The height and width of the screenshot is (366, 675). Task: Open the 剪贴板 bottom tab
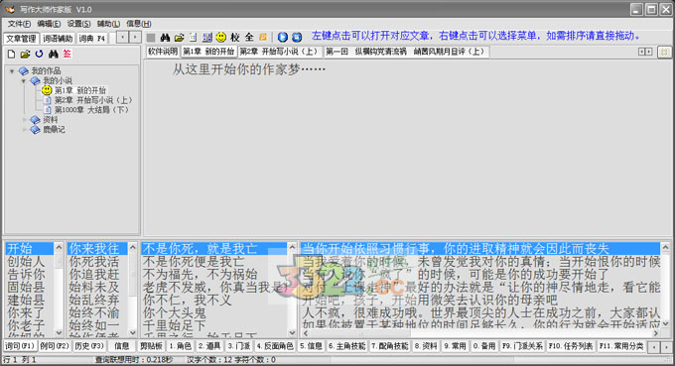click(x=151, y=346)
